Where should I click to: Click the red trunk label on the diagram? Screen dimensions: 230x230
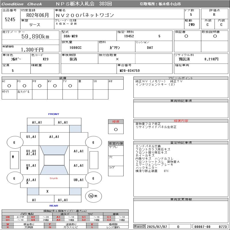[x=54, y=178]
